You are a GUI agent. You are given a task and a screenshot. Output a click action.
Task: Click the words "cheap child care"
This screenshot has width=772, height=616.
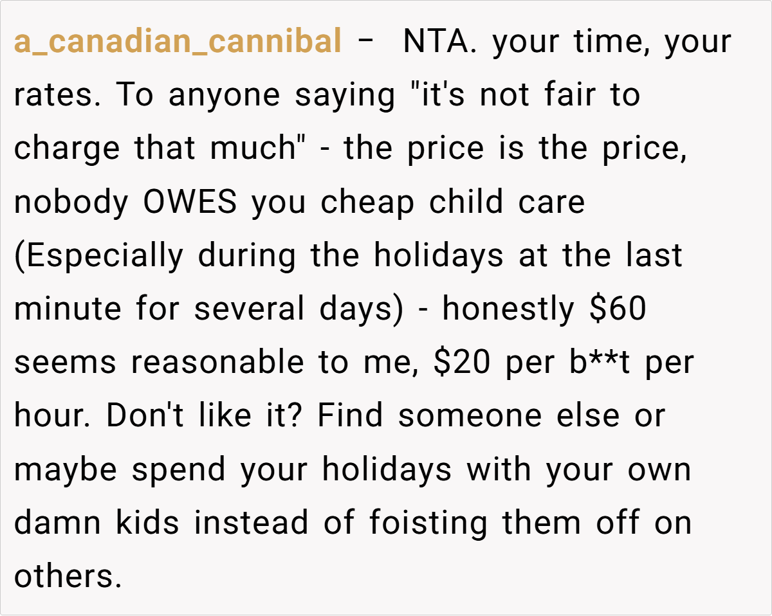click(x=453, y=203)
